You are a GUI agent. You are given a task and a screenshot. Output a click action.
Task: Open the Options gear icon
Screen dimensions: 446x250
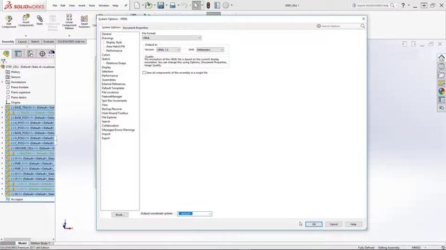pyautogui.click(x=226, y=6)
